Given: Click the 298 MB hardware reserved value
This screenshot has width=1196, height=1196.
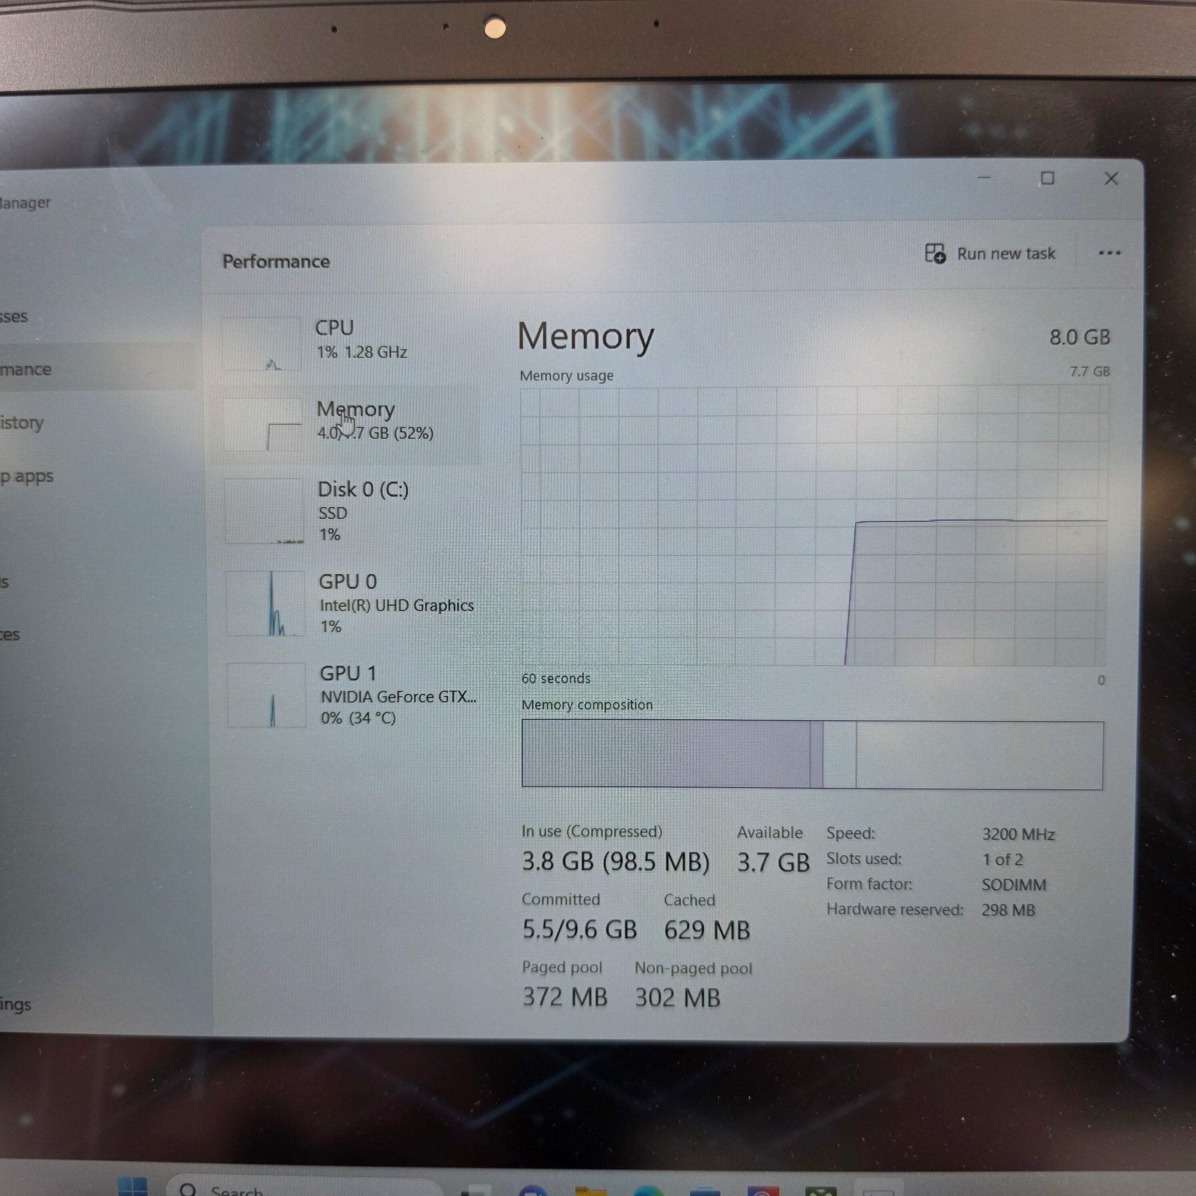Looking at the screenshot, I should click(x=1008, y=910).
